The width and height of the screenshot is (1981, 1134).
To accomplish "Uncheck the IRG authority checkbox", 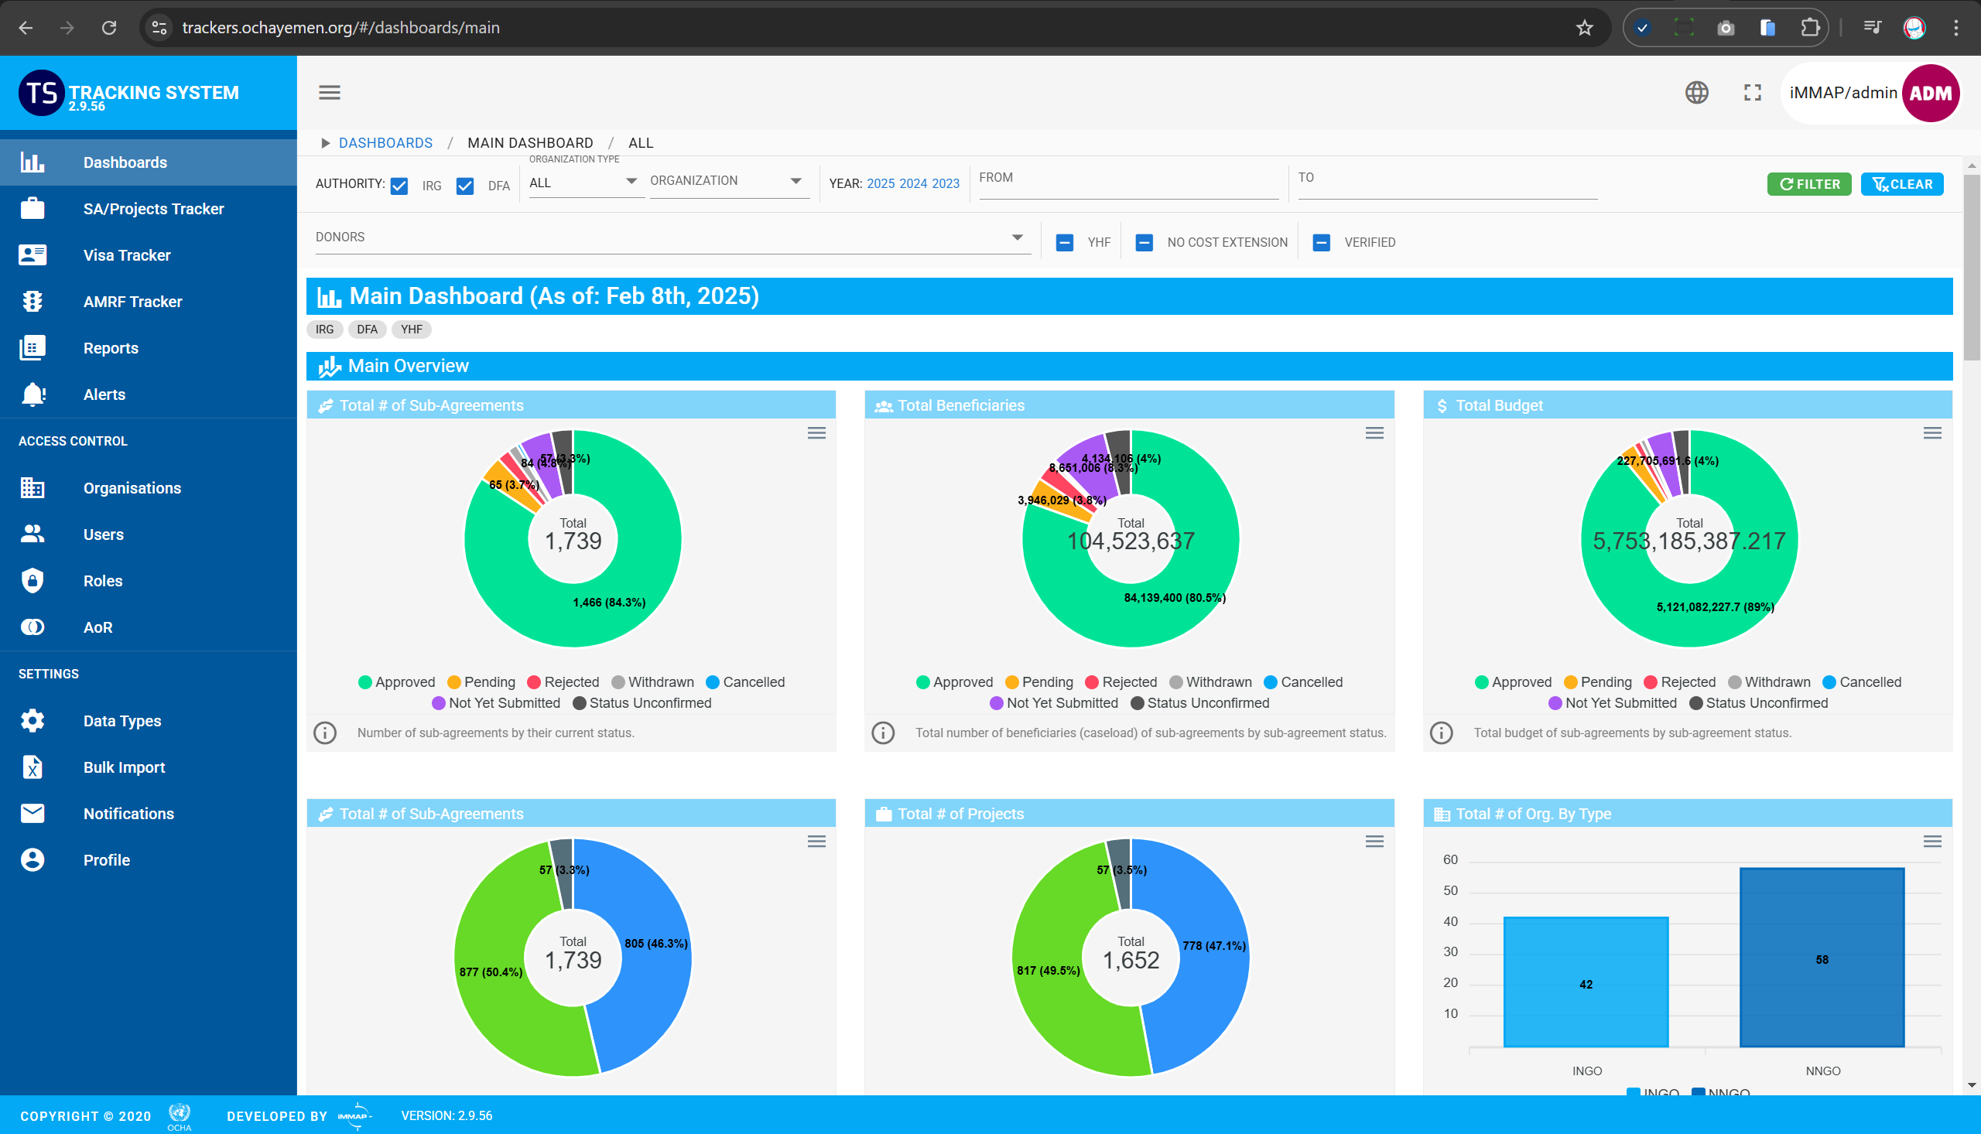I will pos(399,186).
